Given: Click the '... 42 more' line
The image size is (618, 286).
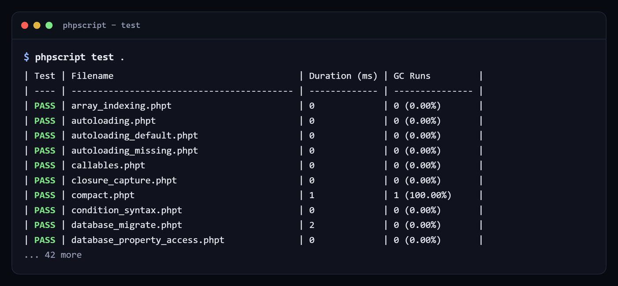Looking at the screenshot, I should (53, 255).
